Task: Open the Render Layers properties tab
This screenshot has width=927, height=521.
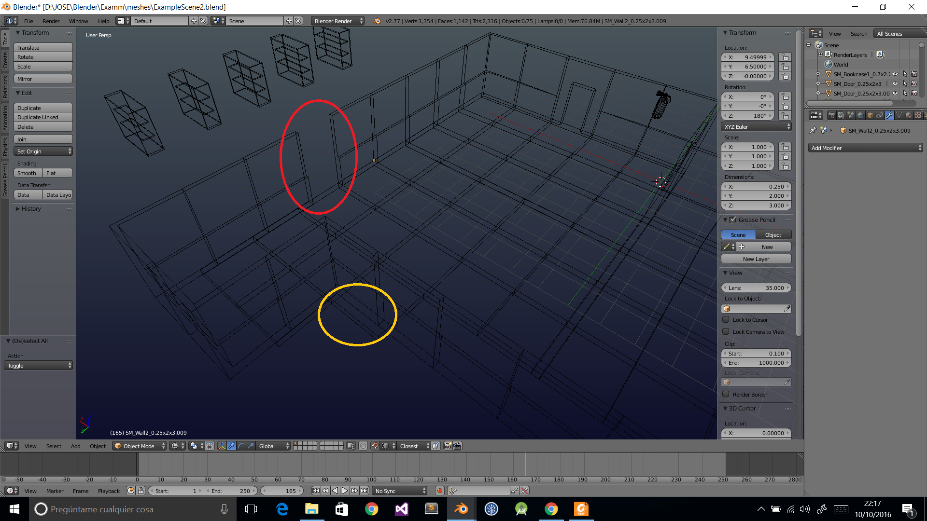Action: 841,115
